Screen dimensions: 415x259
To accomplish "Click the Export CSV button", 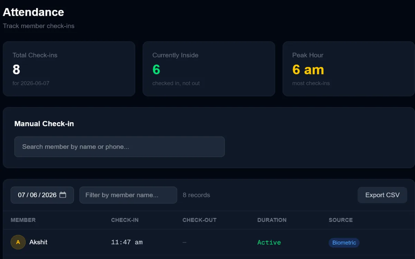I will tap(382, 195).
